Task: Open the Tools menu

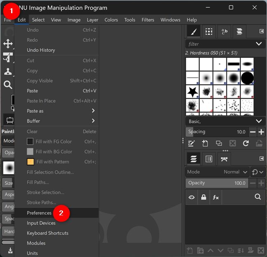Action: (x=129, y=20)
